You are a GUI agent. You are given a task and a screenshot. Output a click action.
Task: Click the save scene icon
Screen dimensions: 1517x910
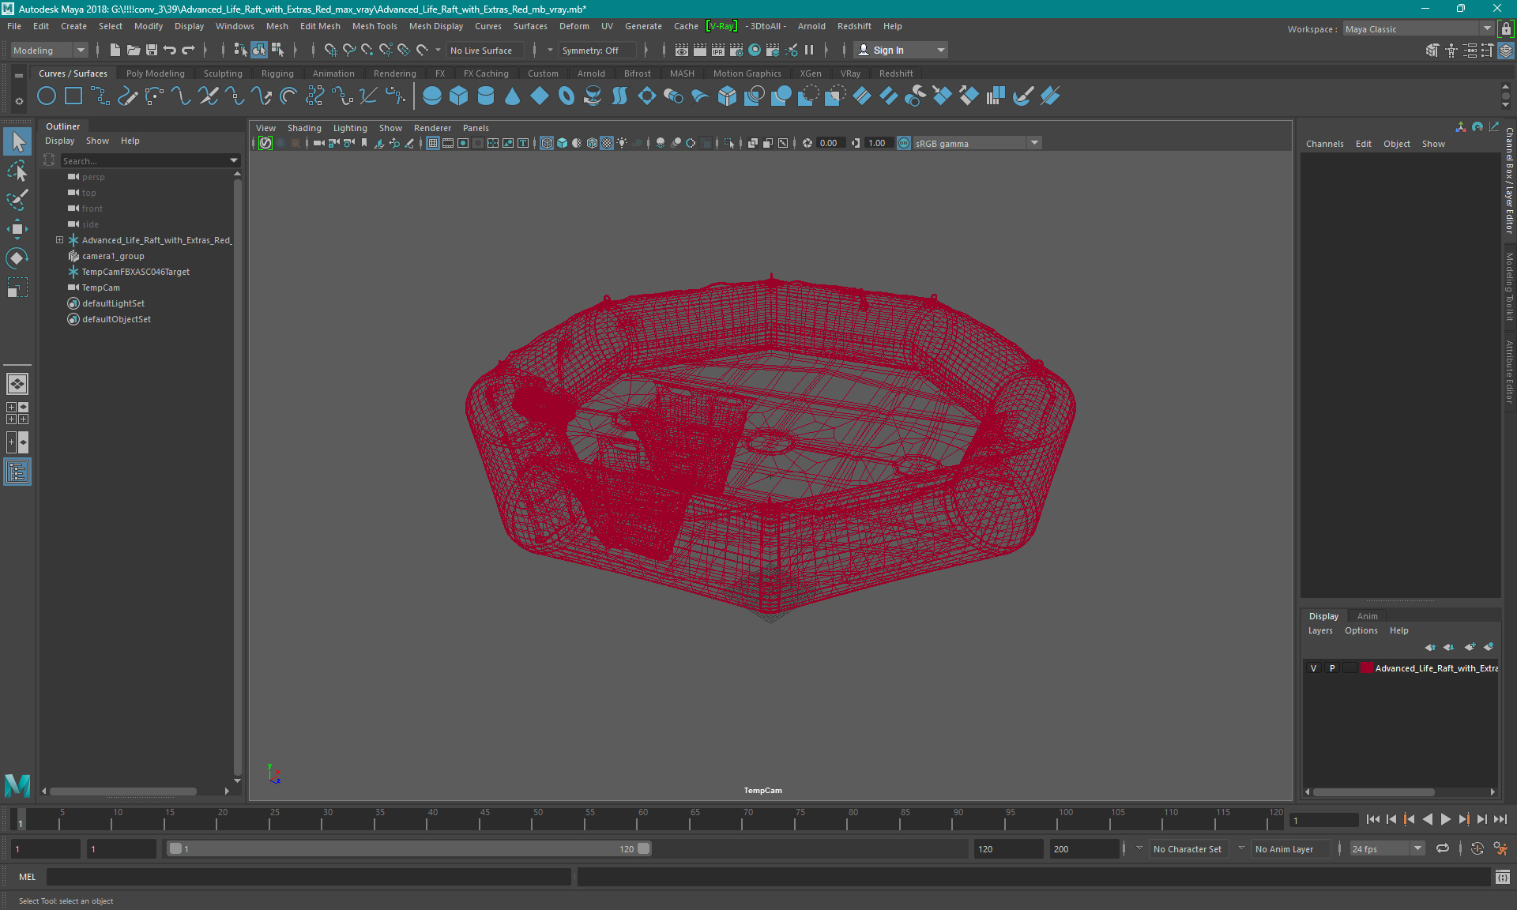pos(152,50)
